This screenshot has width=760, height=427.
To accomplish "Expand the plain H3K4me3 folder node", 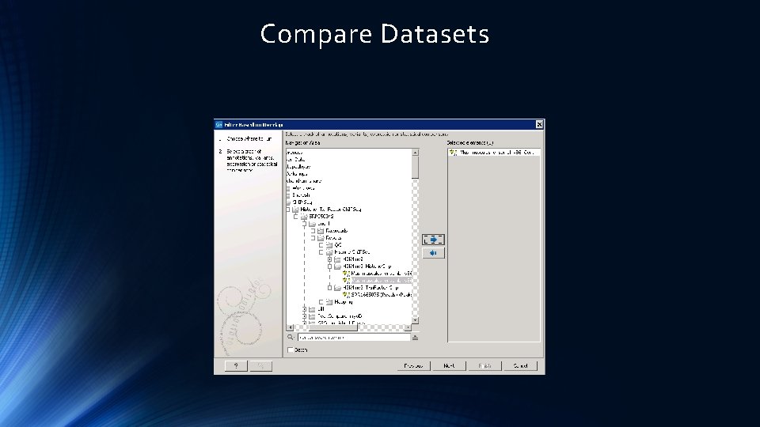I will click(x=330, y=259).
